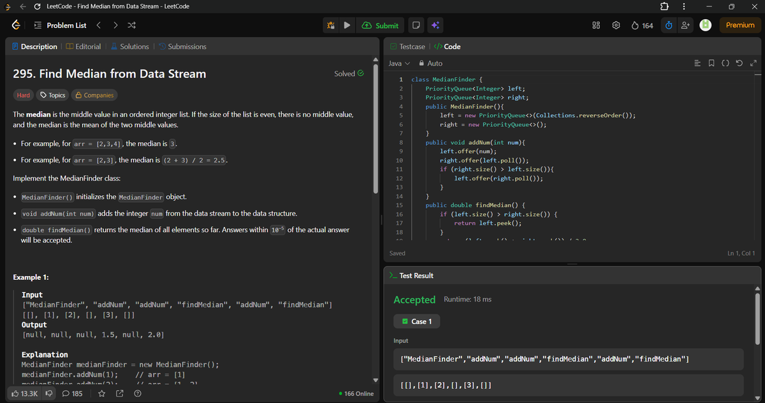The height and width of the screenshot is (403, 765).
Task: Open the Solutions tab
Action: (x=129, y=47)
